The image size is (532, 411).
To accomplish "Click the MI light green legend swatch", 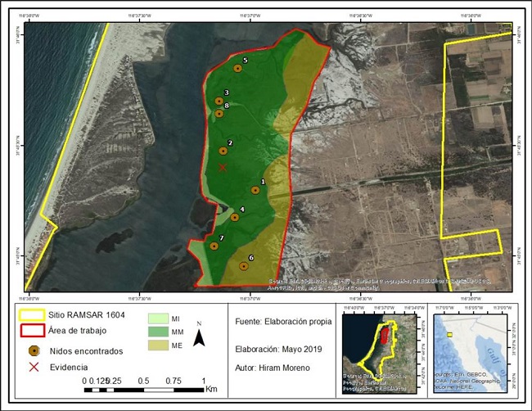I will (158, 318).
